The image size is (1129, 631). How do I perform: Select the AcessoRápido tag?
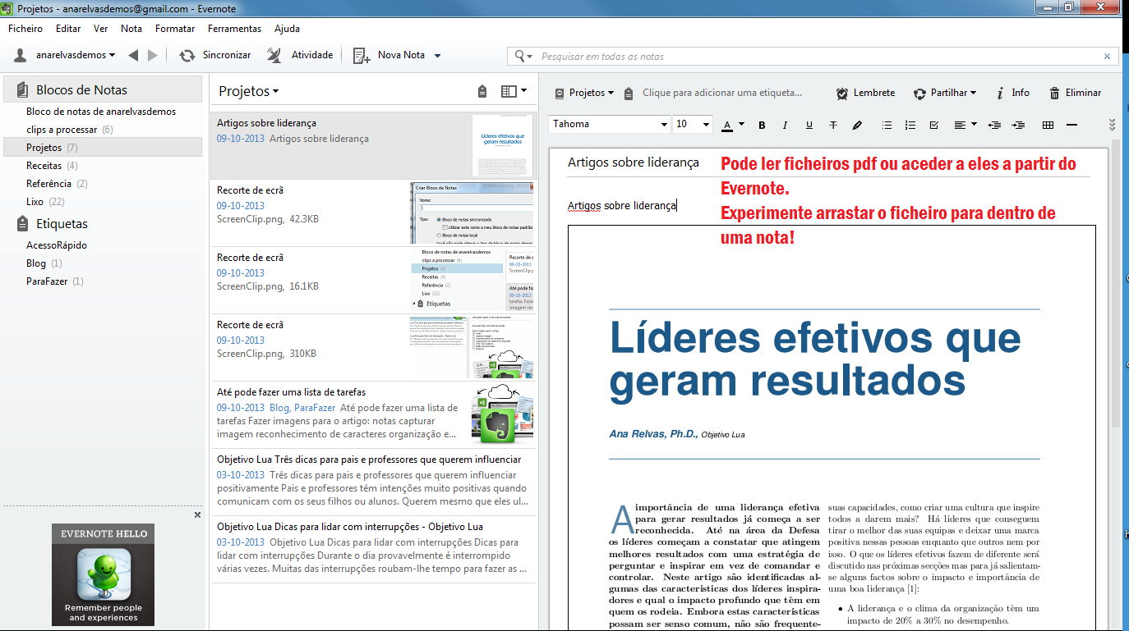(57, 245)
